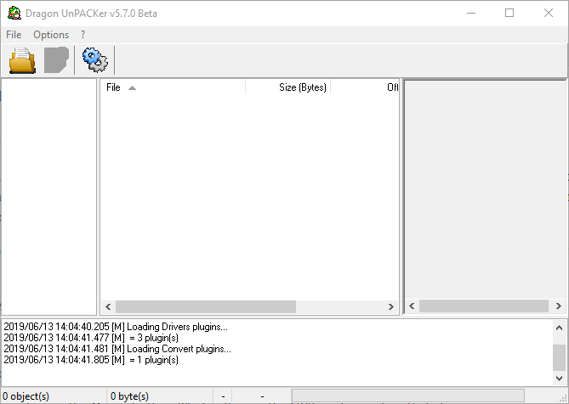Open the Options menu
Screen dimensions: 569x404
[x=51, y=35]
